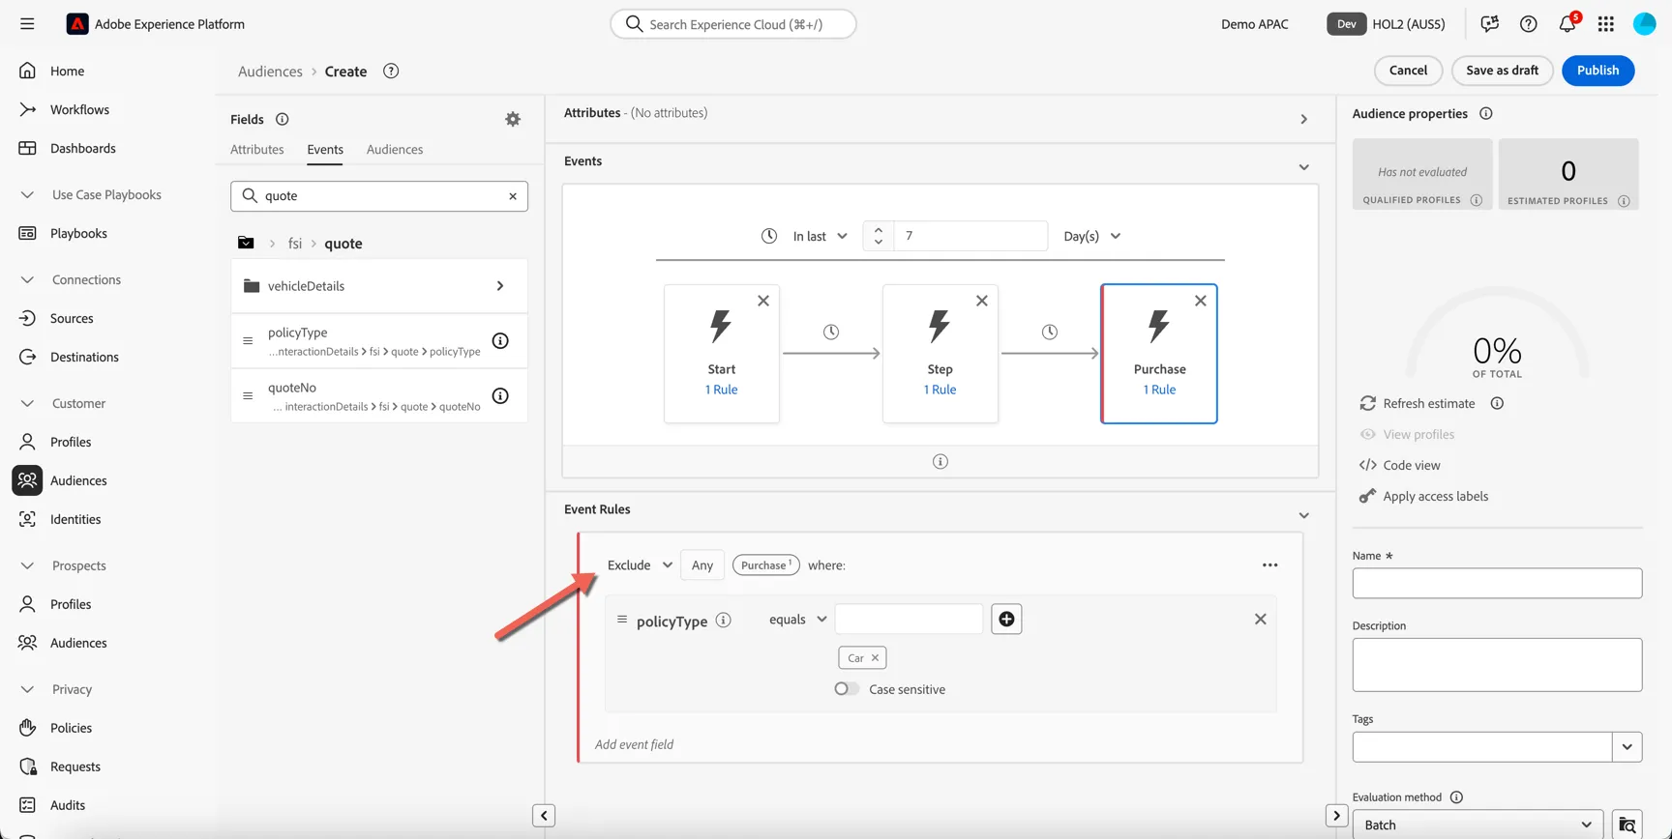Image resolution: width=1672 pixels, height=839 pixels.
Task: Set time between Step and Purchase events
Action: (1050, 332)
